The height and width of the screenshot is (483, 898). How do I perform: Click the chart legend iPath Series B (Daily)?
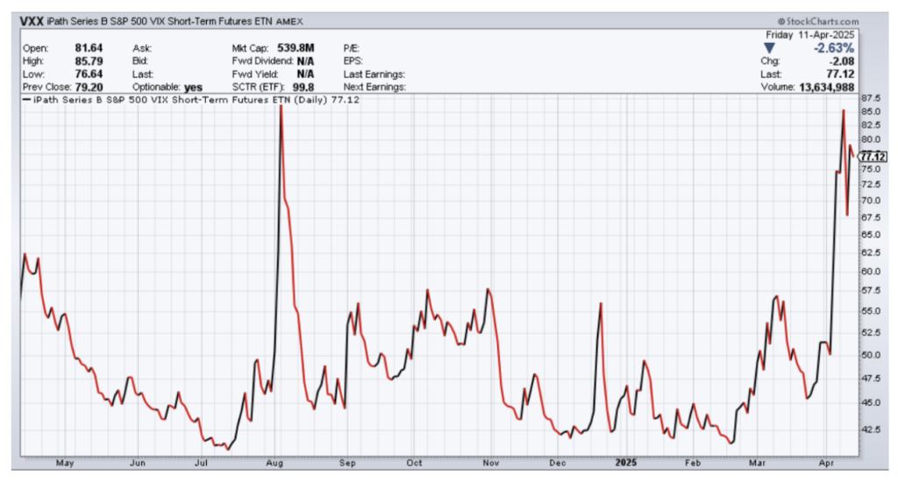pos(191,100)
